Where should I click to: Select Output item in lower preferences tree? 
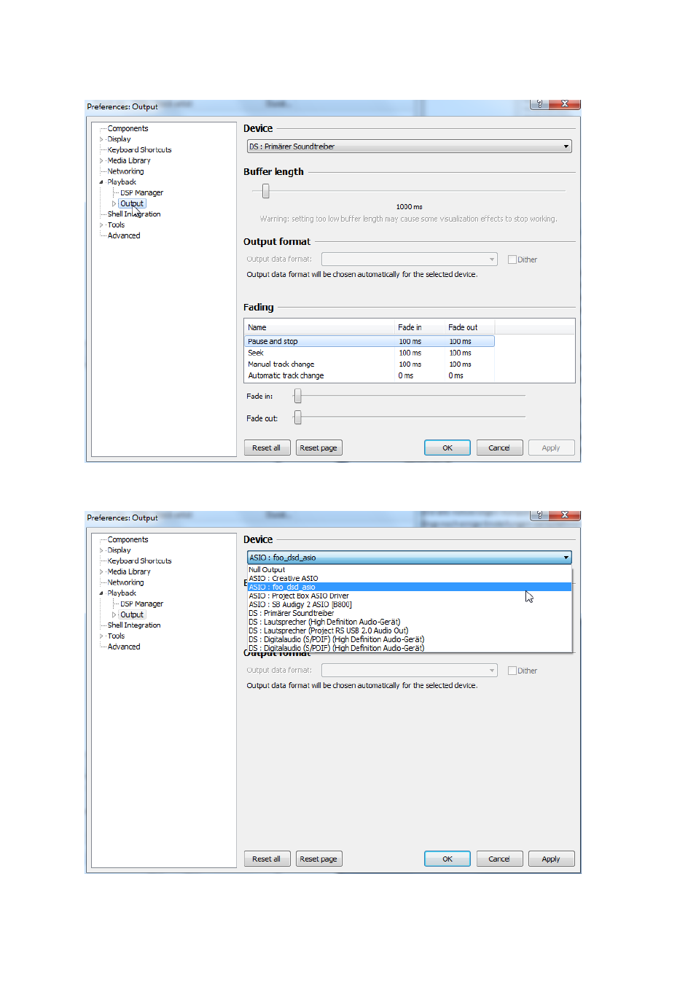tap(132, 614)
